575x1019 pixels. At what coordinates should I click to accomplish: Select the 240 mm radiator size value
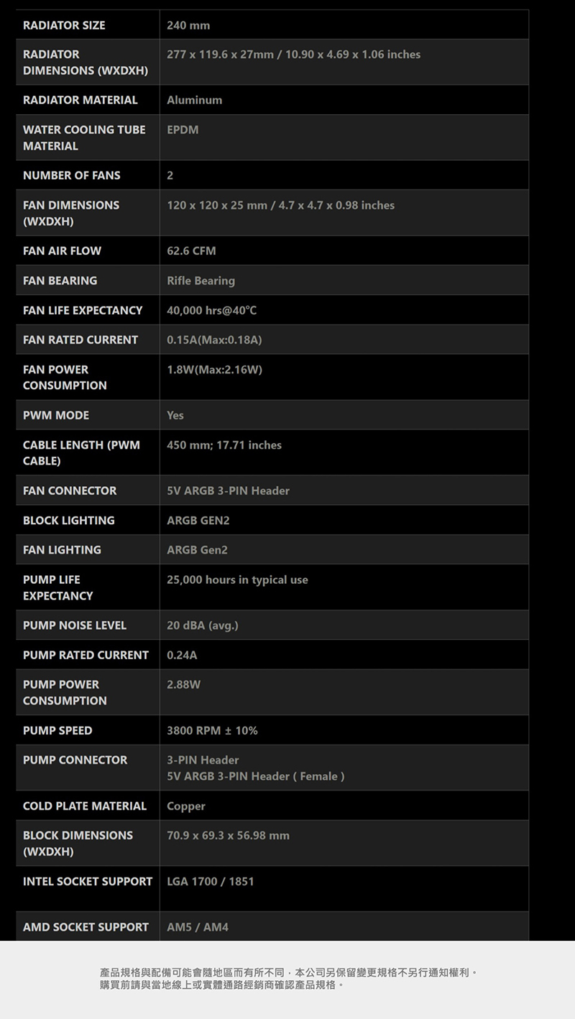[188, 25]
